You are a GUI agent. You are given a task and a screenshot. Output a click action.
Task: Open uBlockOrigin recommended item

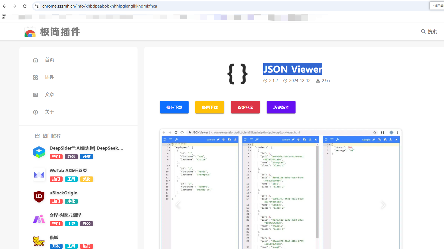click(63, 193)
